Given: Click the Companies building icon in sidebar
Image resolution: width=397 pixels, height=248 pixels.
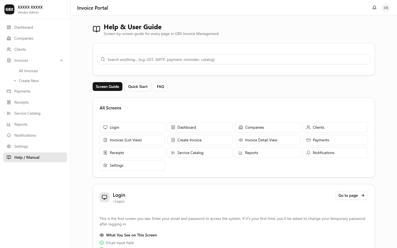Looking at the screenshot, I should click(x=9, y=38).
